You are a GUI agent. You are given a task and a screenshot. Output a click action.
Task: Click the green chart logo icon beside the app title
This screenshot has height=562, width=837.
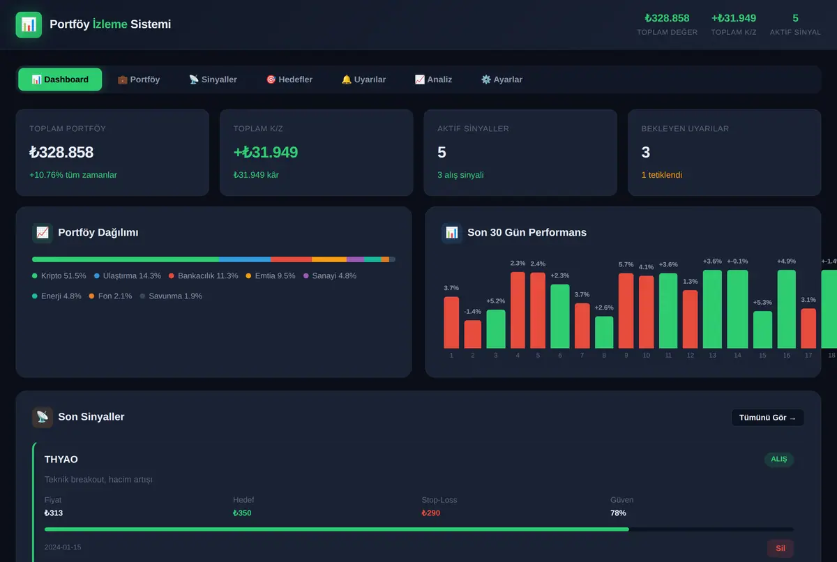click(29, 24)
